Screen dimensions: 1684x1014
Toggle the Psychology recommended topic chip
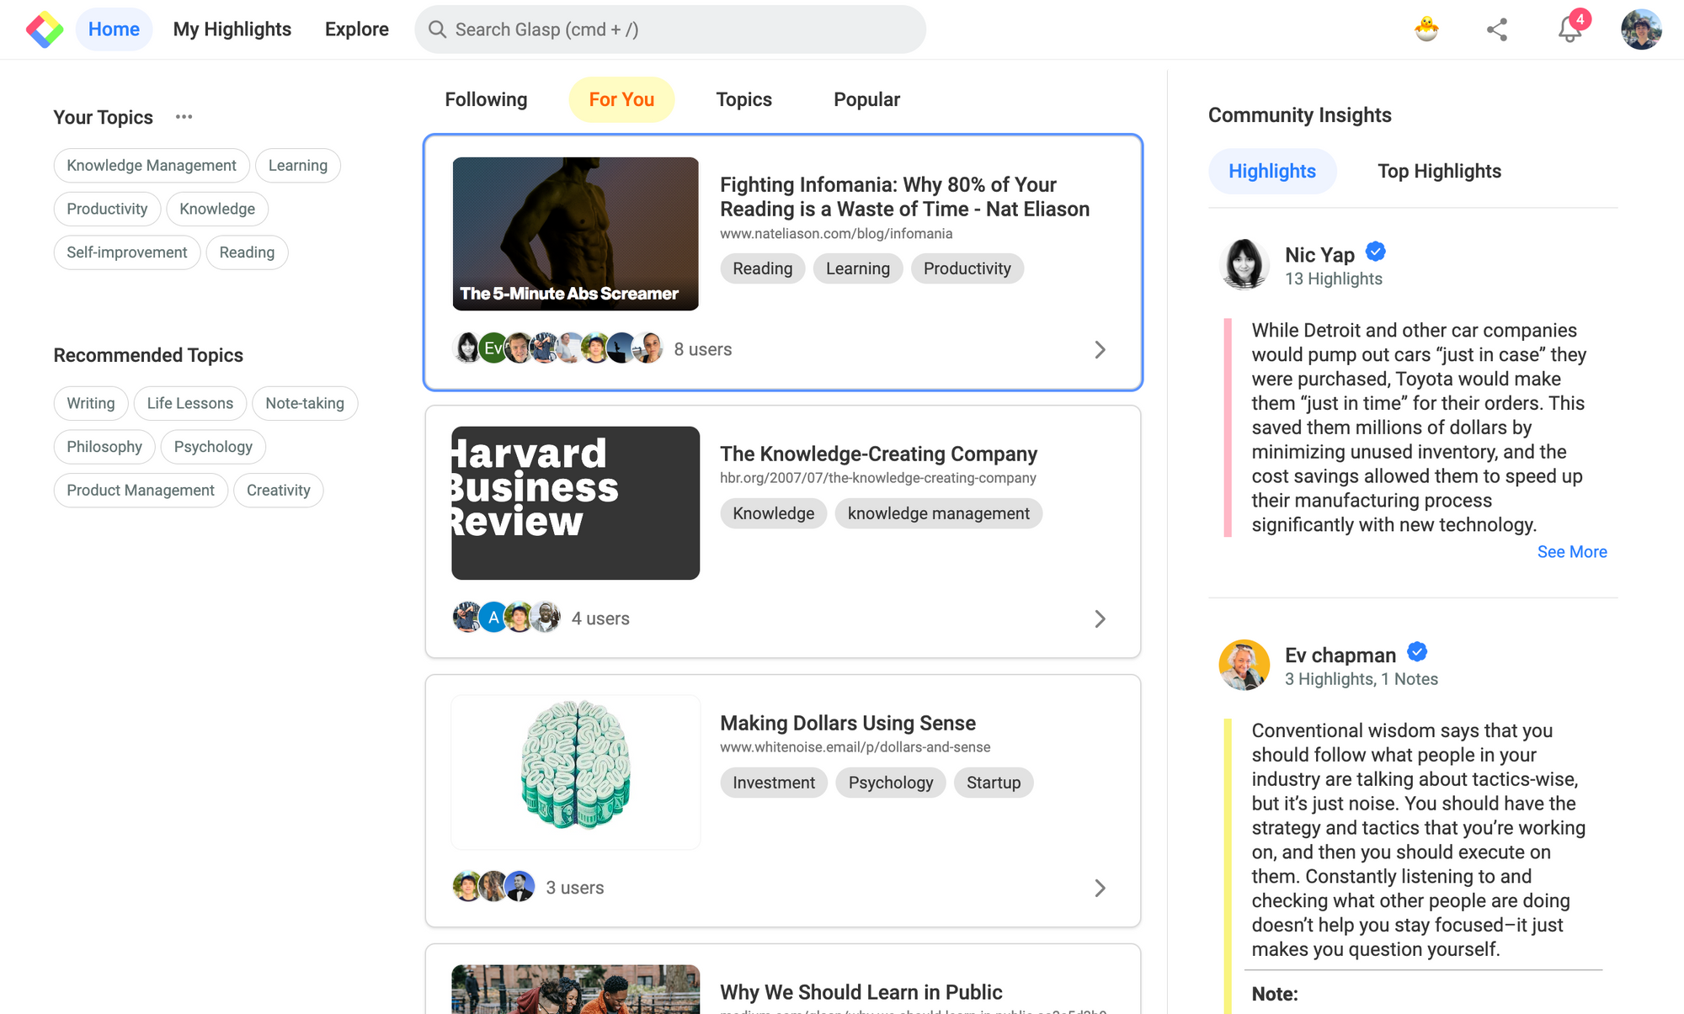point(213,447)
